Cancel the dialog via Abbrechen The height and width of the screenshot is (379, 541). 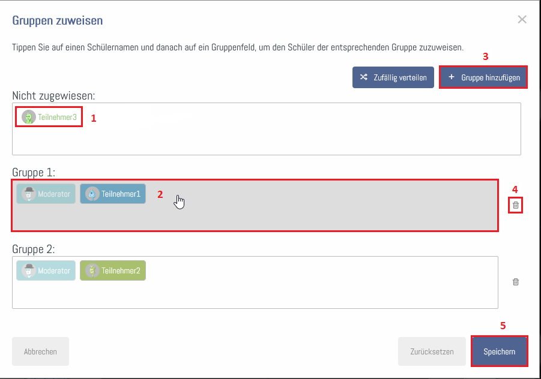point(40,351)
